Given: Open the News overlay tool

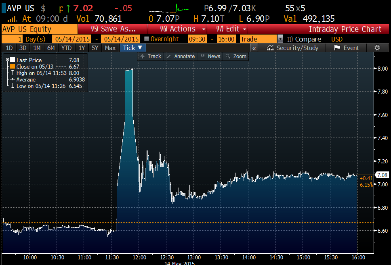Looking at the screenshot, I should coord(210,56).
